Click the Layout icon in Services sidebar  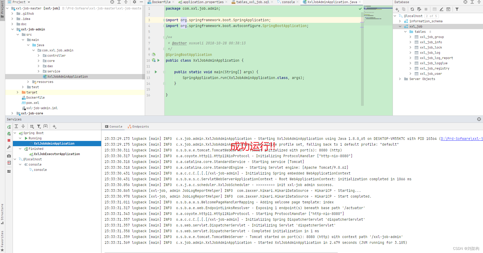(x=9, y=171)
